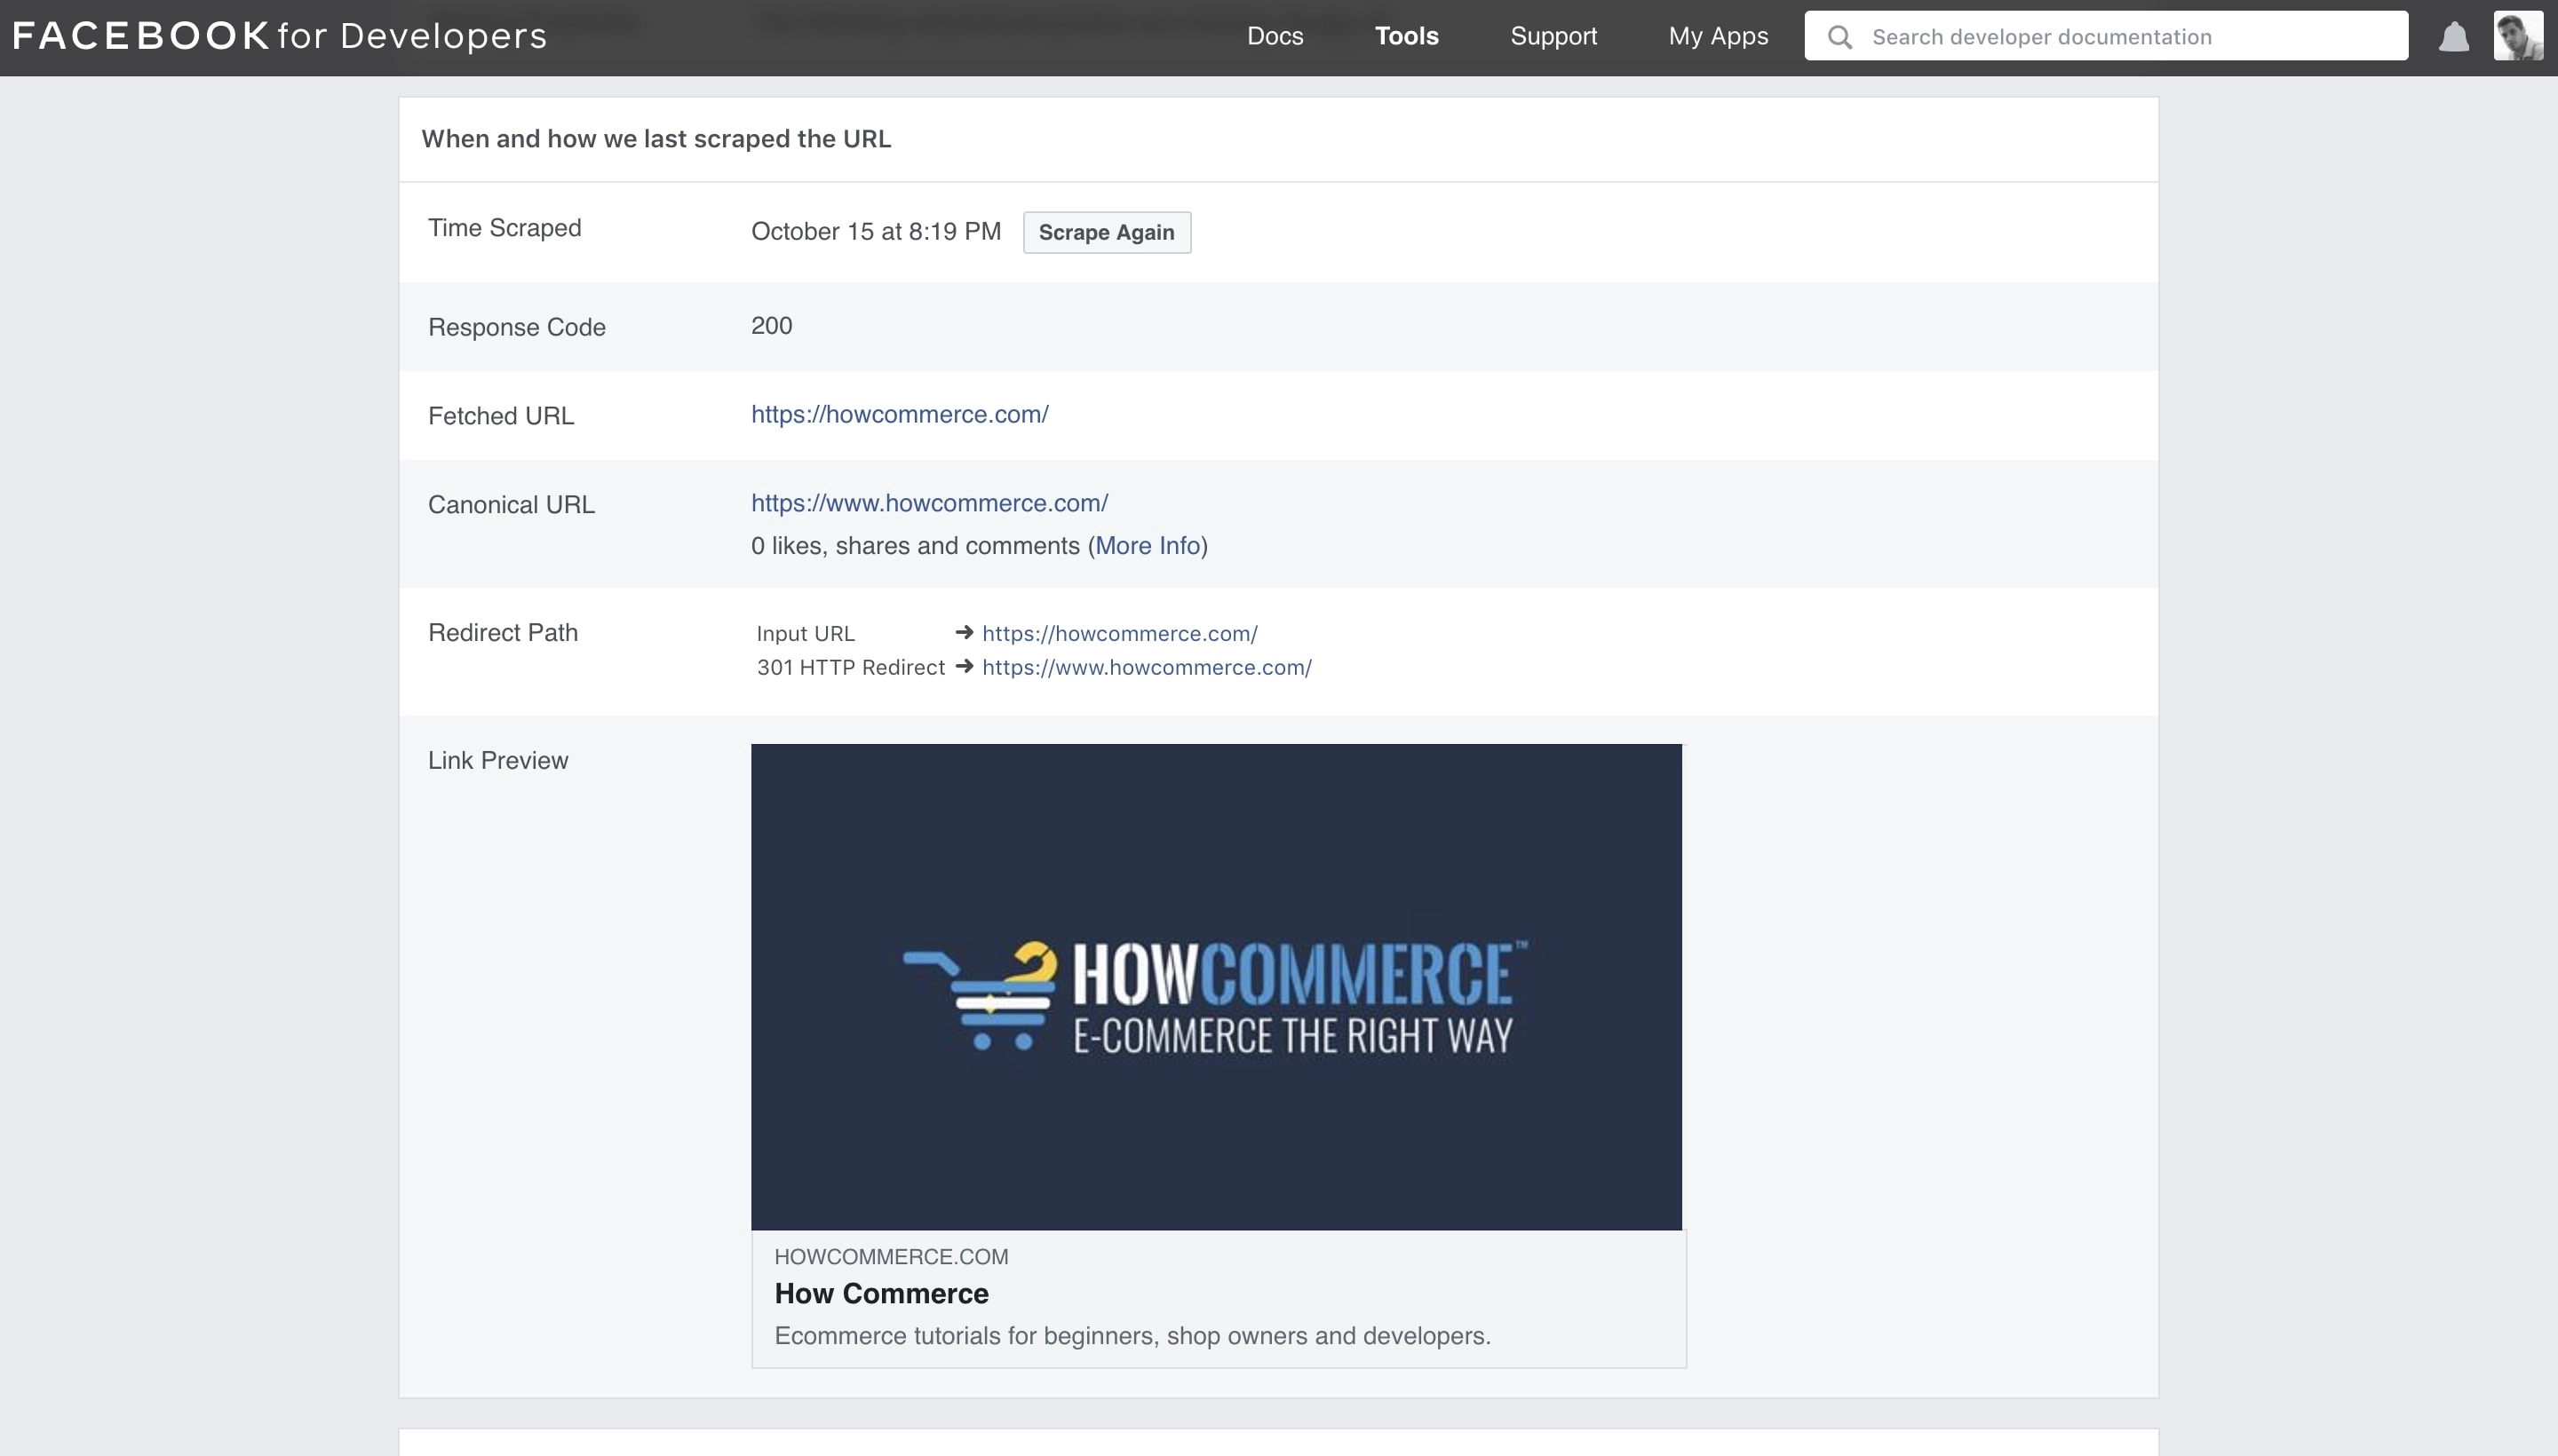
Task: Open the Docs menu
Action: click(x=1275, y=36)
